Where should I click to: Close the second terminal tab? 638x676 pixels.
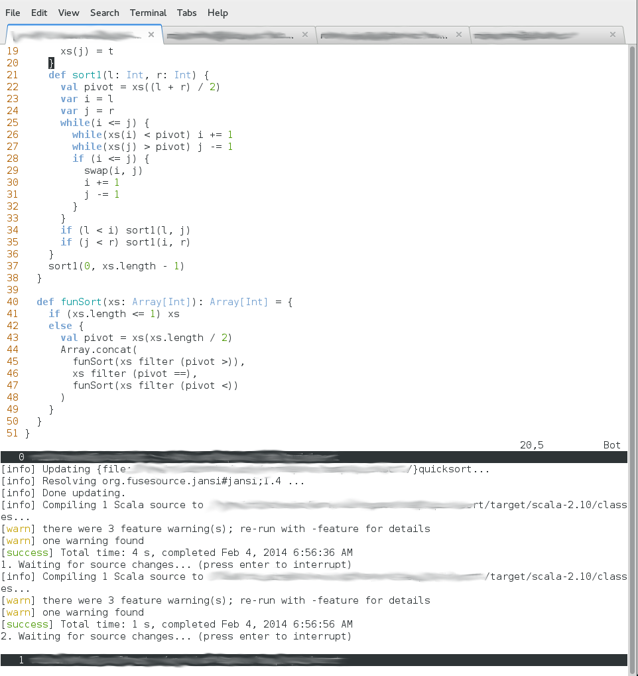305,34
